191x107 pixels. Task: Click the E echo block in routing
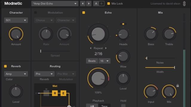coord(63,93)
